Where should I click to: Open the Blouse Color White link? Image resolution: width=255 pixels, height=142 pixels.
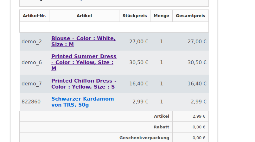click(83, 41)
